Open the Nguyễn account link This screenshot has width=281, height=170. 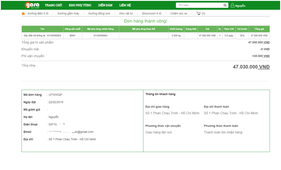(x=240, y=6)
